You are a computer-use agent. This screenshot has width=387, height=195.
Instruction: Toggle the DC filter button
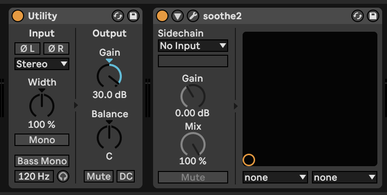pos(126,176)
